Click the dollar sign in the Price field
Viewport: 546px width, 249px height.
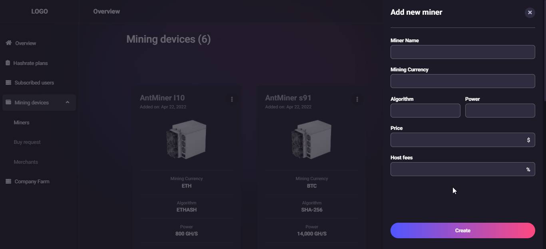[x=530, y=140]
